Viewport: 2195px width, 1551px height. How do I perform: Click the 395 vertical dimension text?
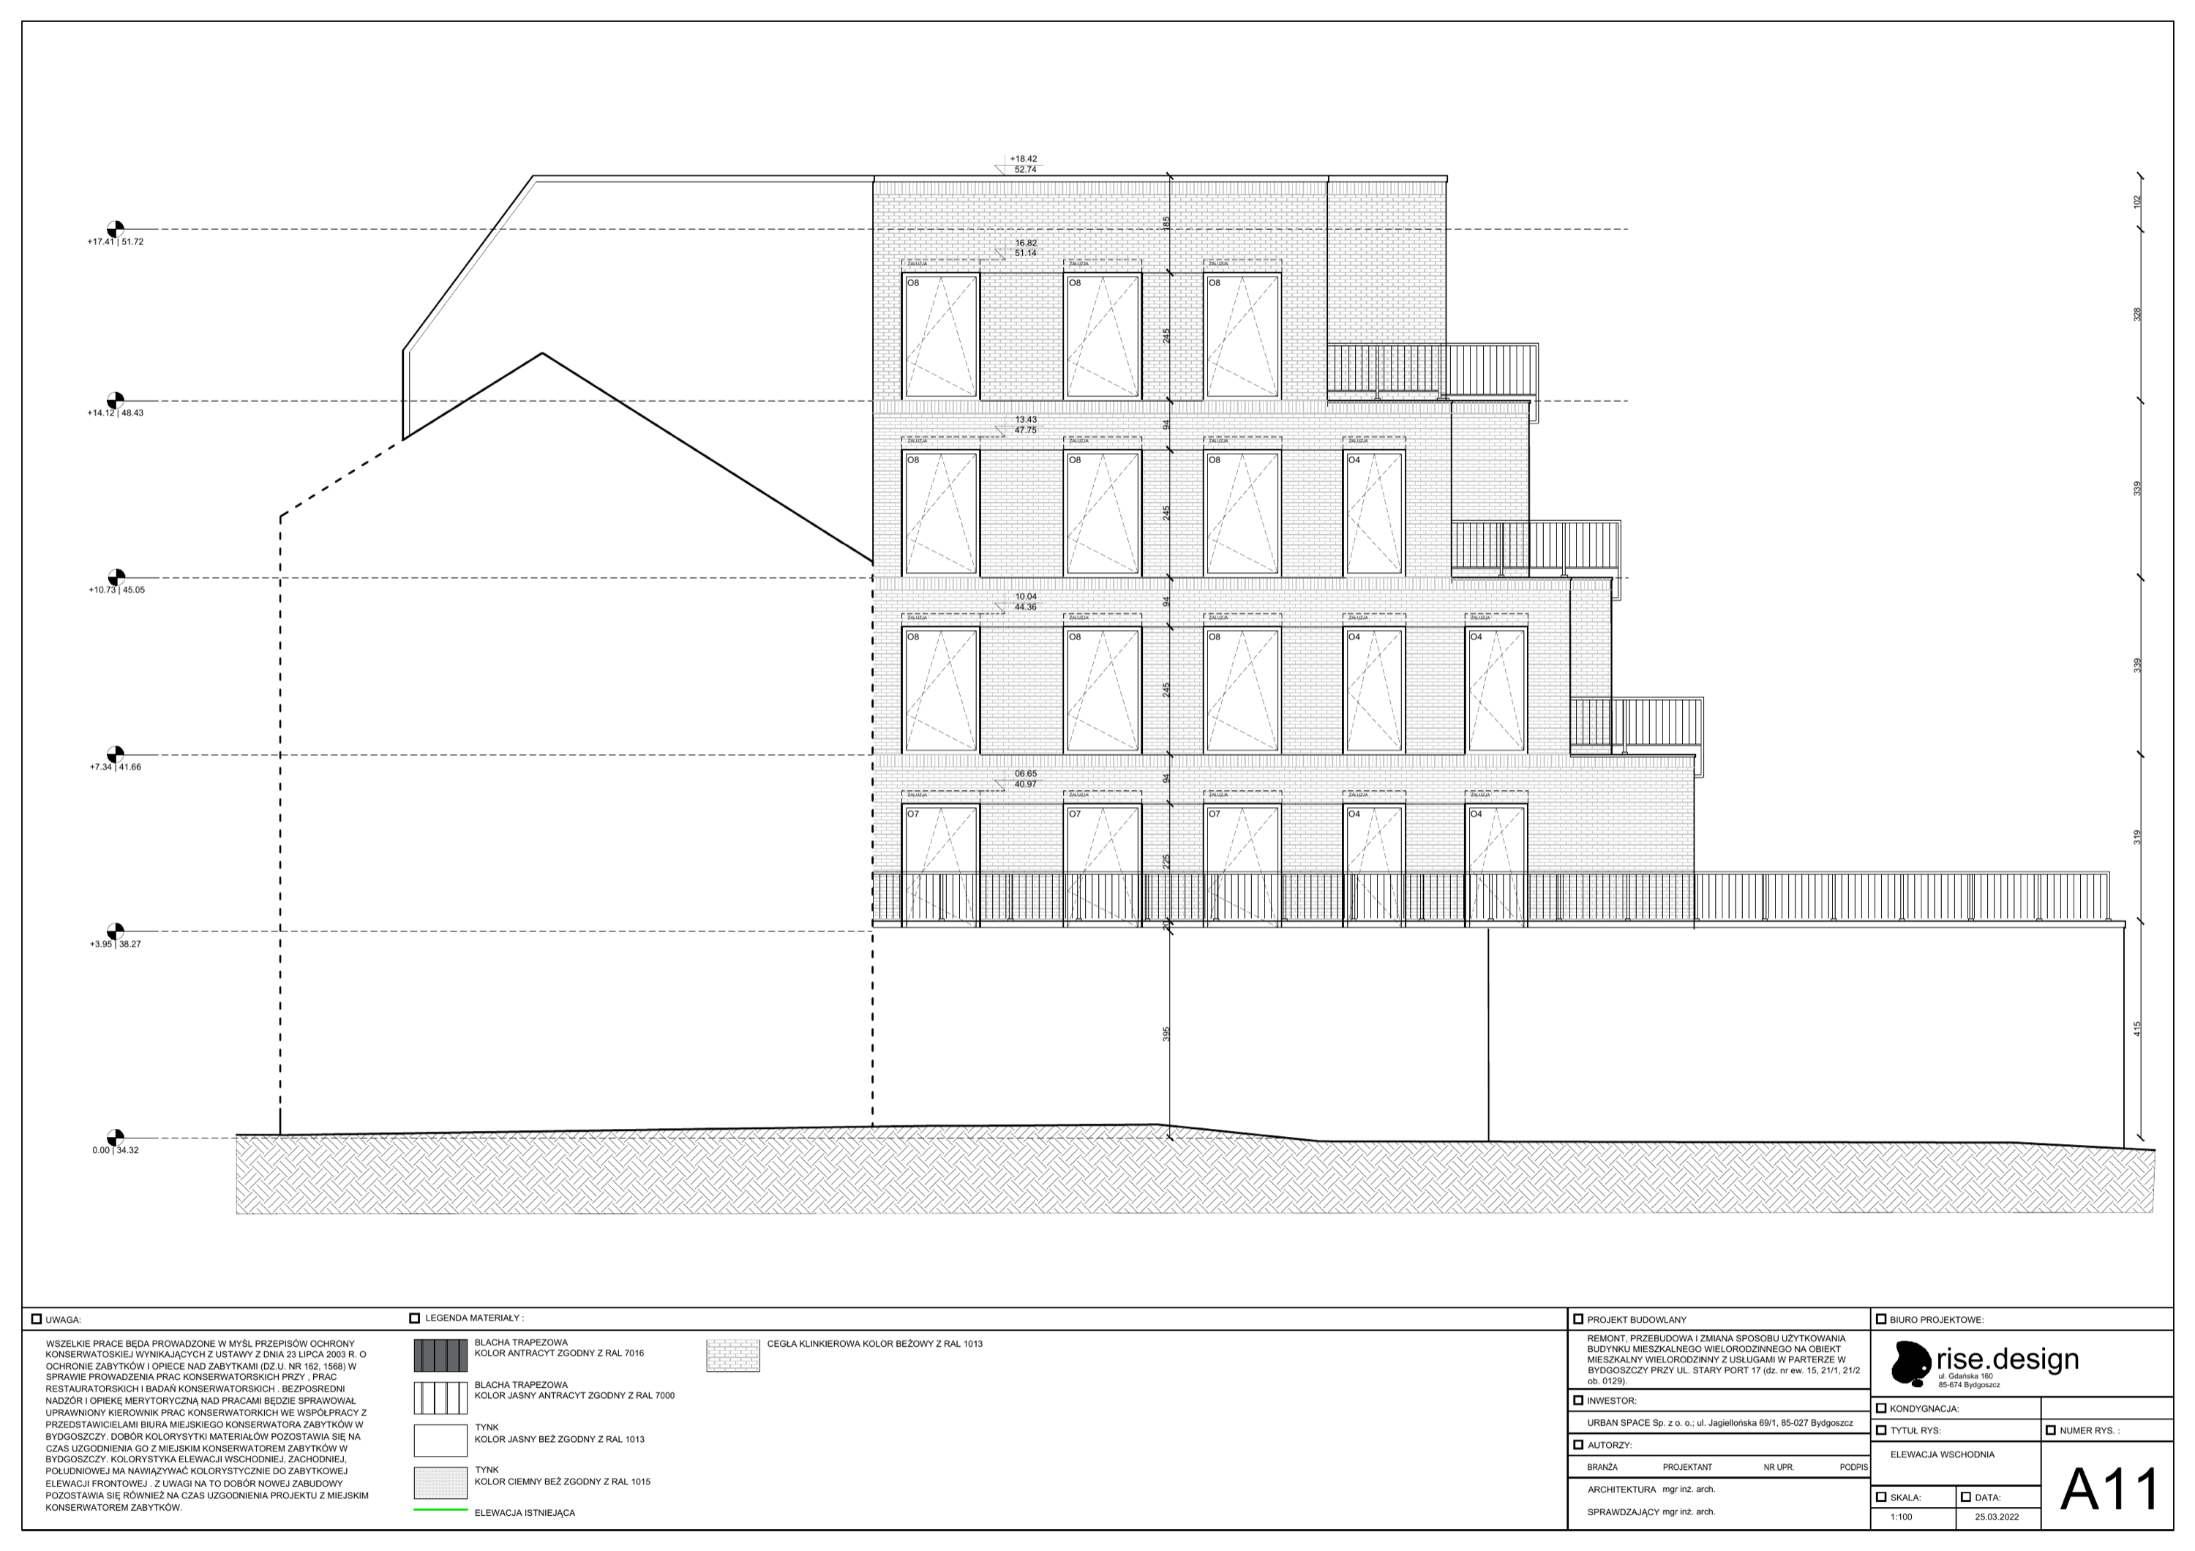tap(1166, 1034)
